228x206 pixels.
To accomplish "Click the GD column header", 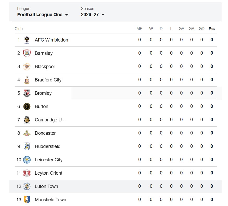I will [202, 29].
